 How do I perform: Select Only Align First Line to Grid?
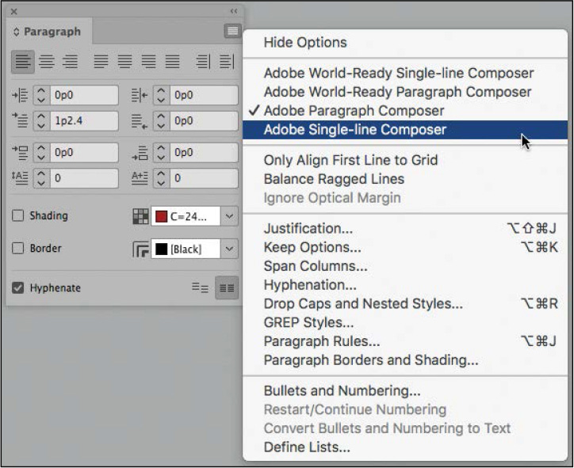405,160
